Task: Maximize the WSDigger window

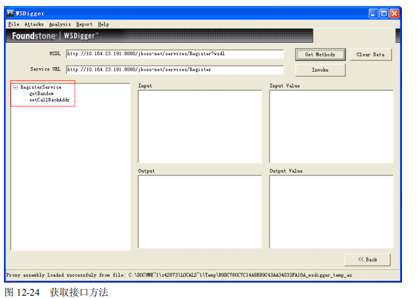Action: 384,13
